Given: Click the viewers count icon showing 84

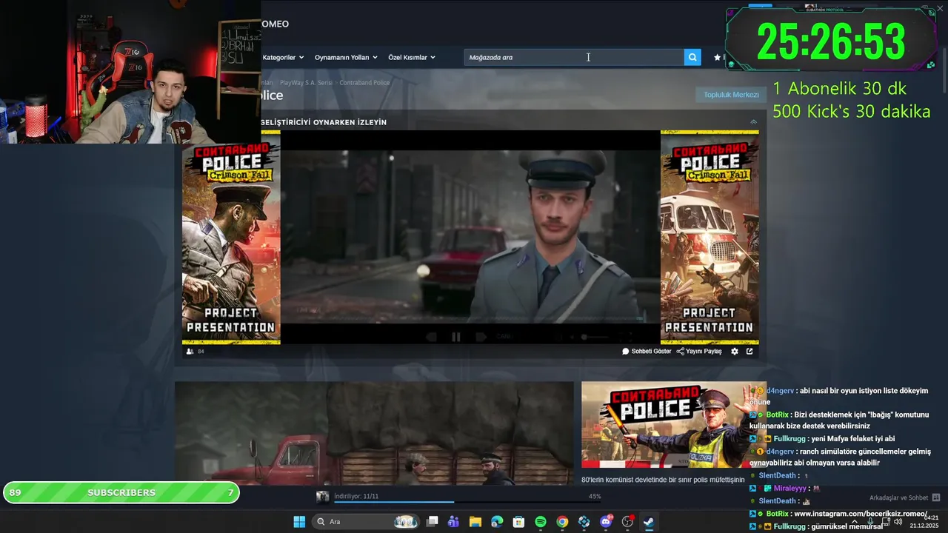Looking at the screenshot, I should coord(190,352).
